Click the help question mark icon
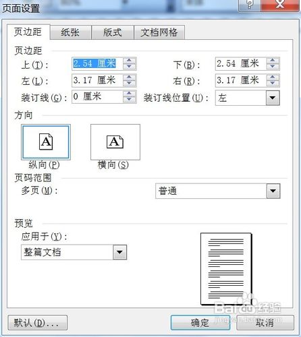Image resolution: width=301 pixels, height=337 pixels. (249, 5)
